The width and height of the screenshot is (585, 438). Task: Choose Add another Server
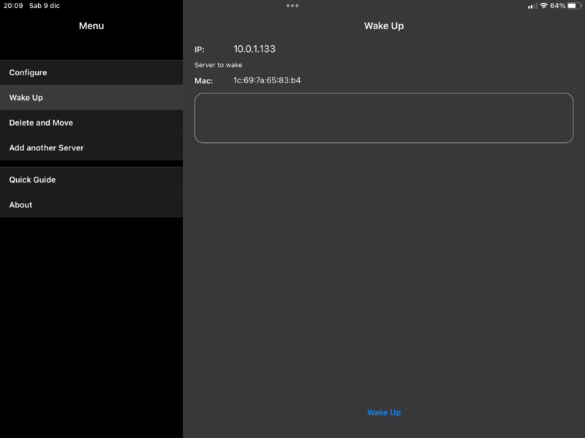coord(46,147)
